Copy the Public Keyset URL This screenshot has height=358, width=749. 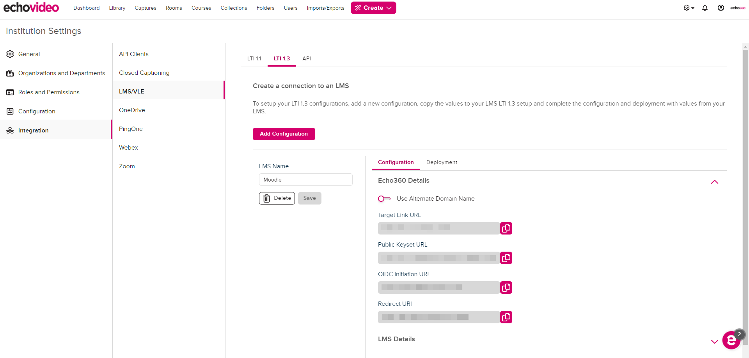(506, 258)
